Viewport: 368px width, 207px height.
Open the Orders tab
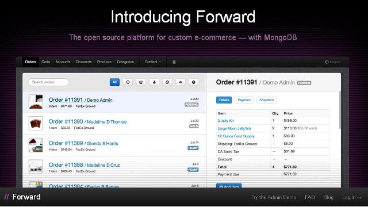pos(30,62)
